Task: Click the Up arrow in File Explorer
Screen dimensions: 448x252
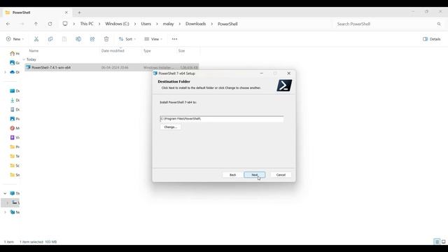Action: [x=36, y=24]
